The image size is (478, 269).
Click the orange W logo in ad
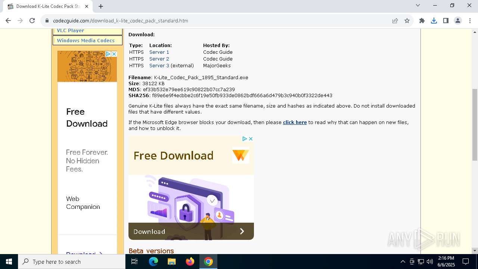(x=240, y=155)
